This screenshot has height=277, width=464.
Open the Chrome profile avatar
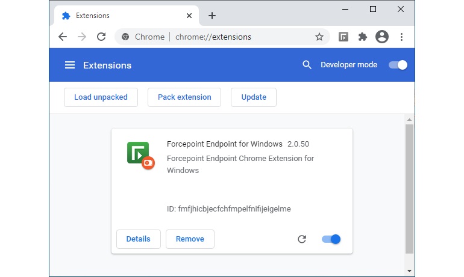381,37
